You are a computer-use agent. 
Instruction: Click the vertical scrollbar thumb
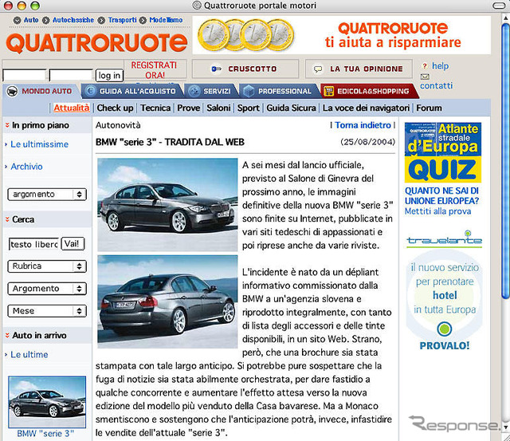505,159
